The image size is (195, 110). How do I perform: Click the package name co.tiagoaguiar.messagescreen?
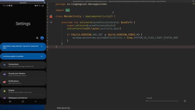coord(87,4)
